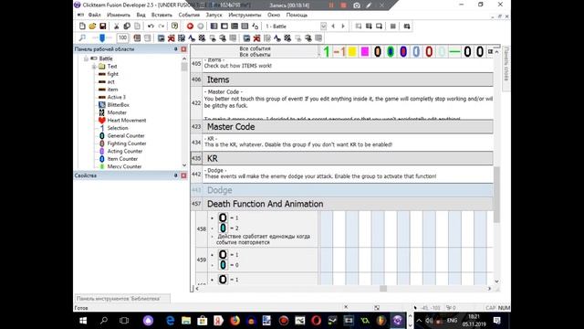Copy the selected item
Image resolution: width=584 pixels, height=329 pixels.
click(x=127, y=27)
